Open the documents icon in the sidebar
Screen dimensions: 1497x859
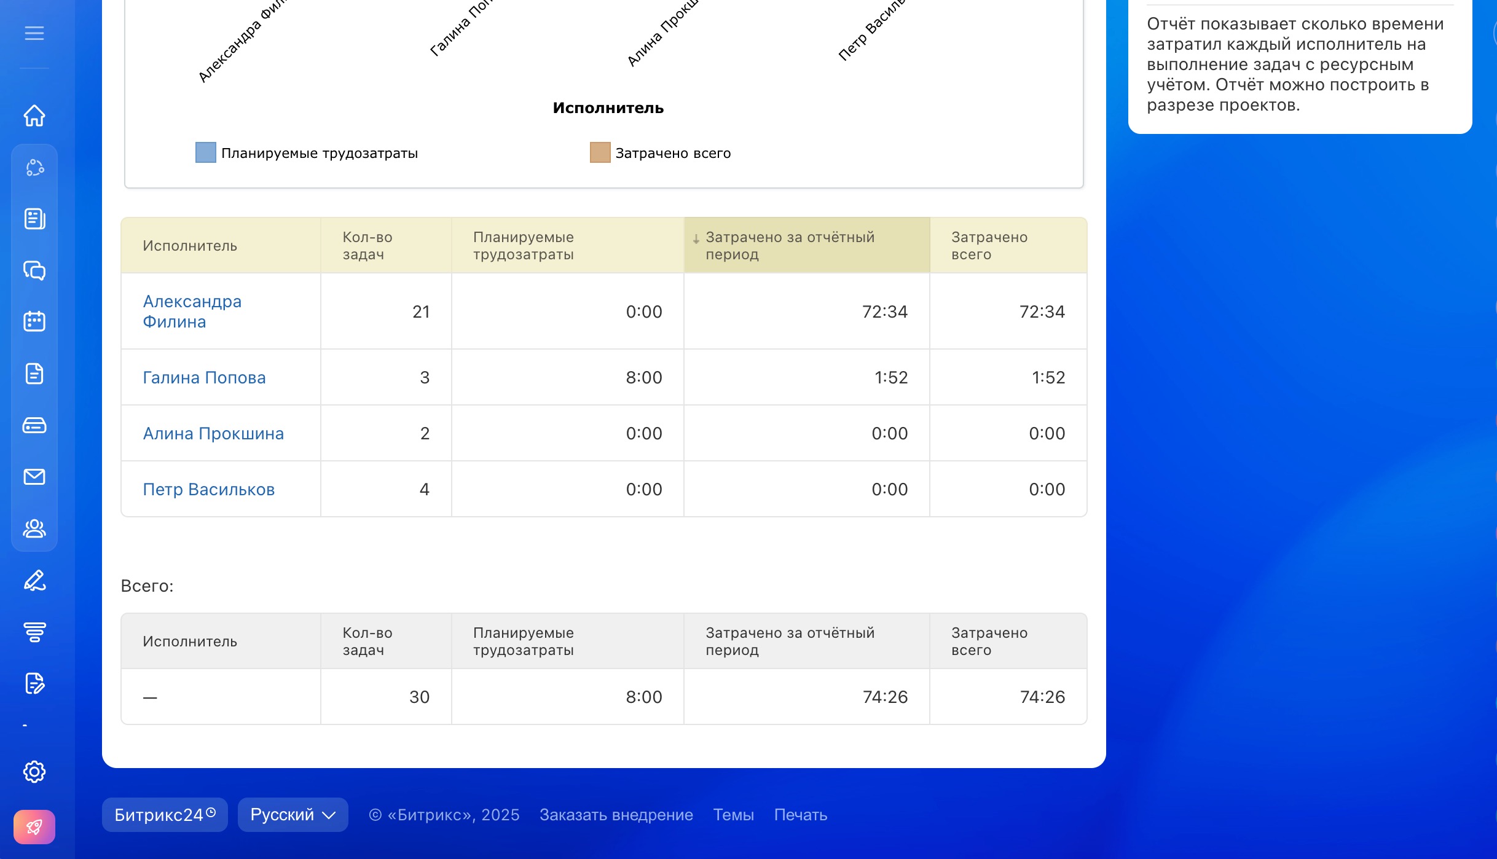pyautogui.click(x=34, y=373)
